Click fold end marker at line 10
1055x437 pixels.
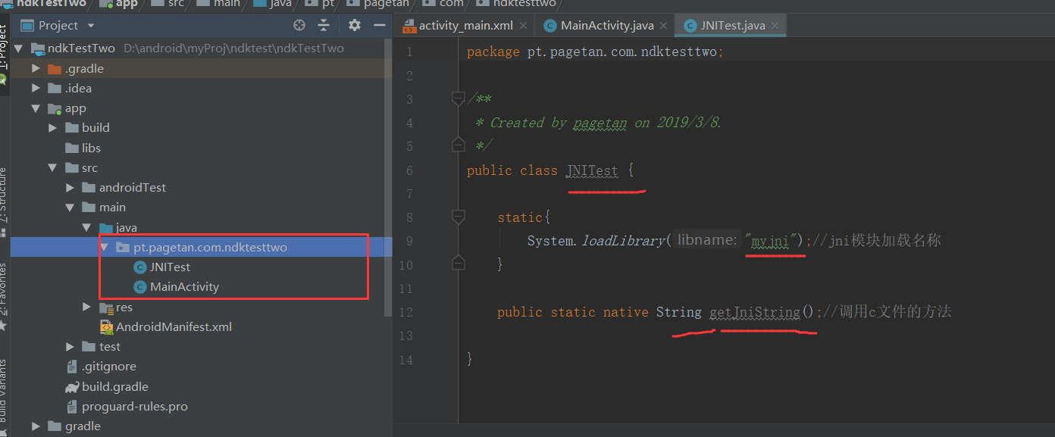458,263
